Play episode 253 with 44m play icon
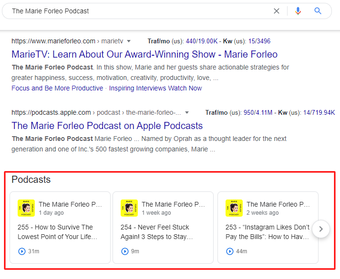This screenshot has width=340, height=279. [230, 251]
